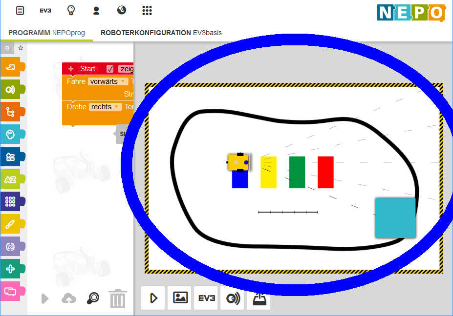Open the green Sensors block category
This screenshot has height=316, width=453.
(12, 89)
